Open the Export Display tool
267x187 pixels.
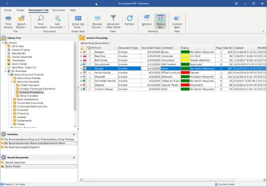point(21,22)
